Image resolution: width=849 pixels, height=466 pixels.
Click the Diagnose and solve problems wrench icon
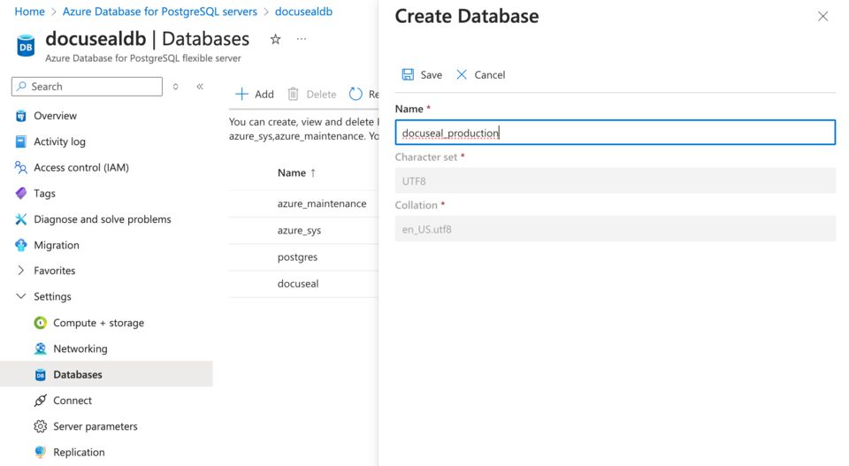(x=21, y=219)
